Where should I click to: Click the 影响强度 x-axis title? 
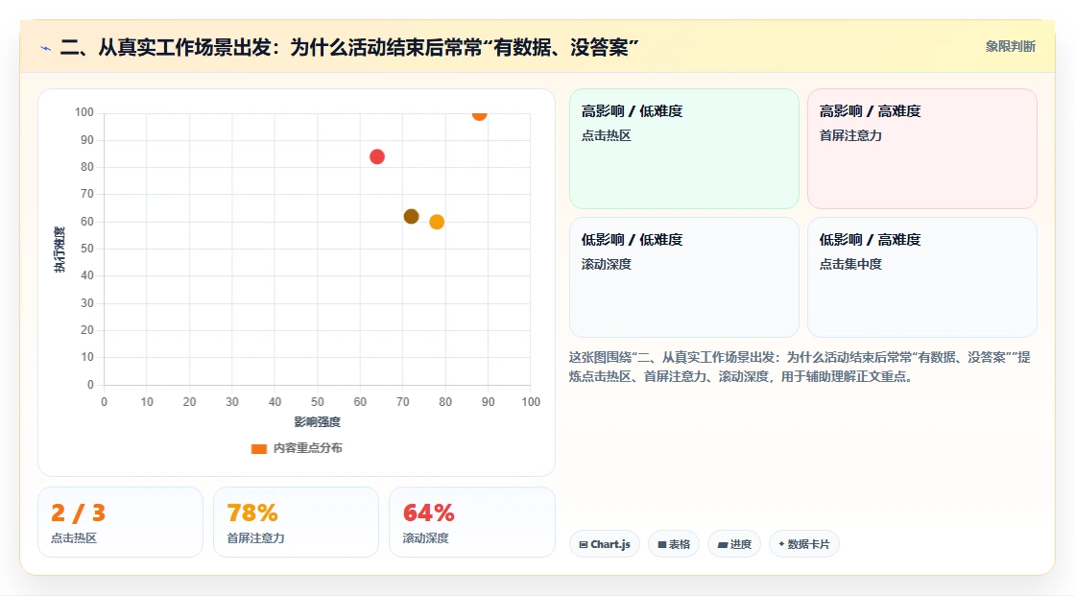pos(318,422)
